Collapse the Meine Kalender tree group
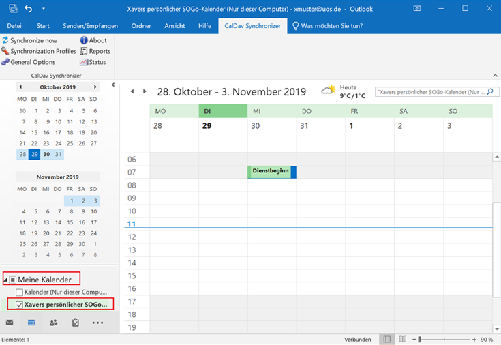Viewport: 501px width, 345px height. click(x=5, y=280)
